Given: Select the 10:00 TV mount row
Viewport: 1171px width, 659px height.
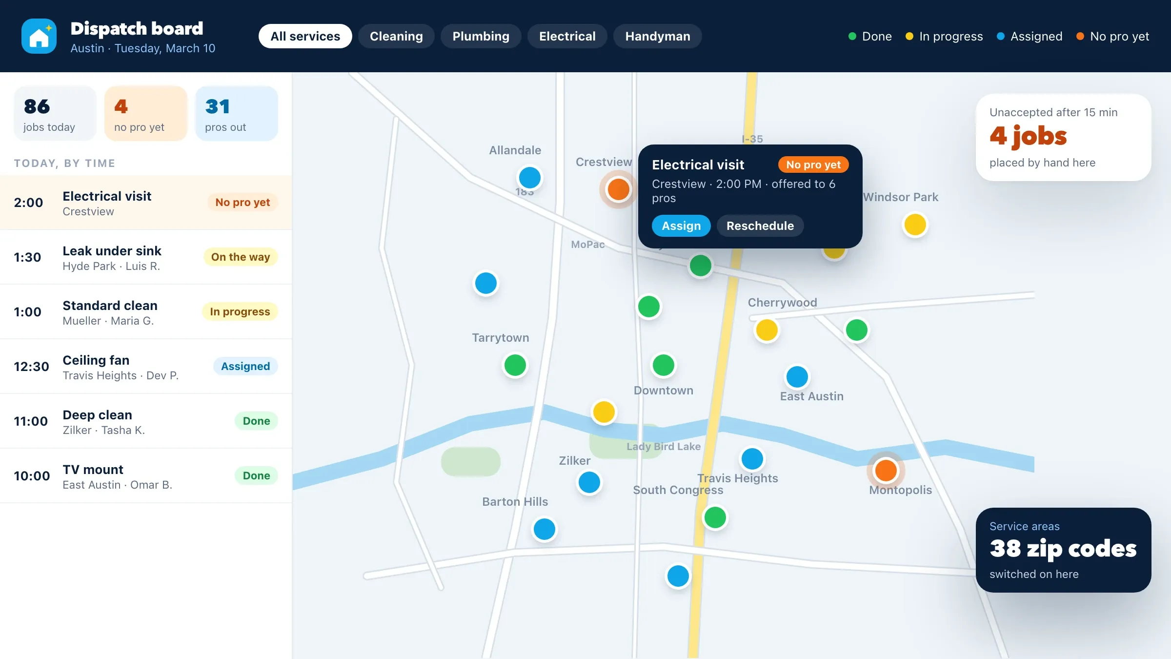Looking at the screenshot, I should point(146,476).
